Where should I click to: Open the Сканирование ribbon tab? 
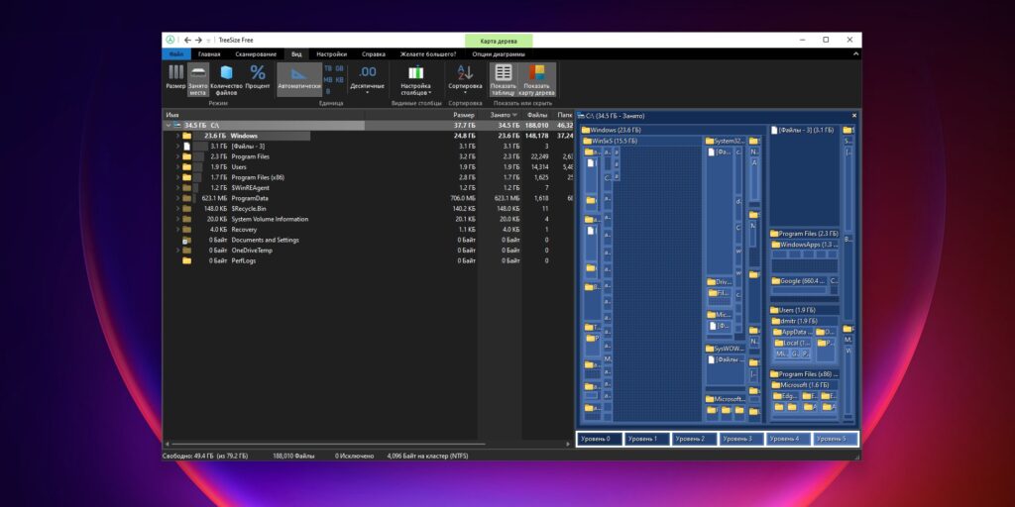click(x=256, y=54)
